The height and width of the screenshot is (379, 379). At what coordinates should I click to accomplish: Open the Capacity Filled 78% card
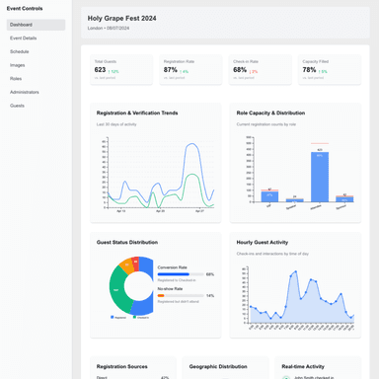point(330,70)
